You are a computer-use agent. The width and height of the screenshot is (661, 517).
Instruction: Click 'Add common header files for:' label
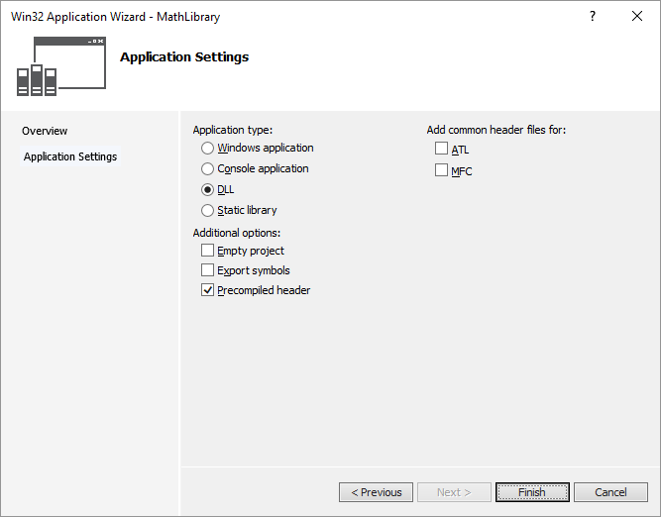click(496, 130)
